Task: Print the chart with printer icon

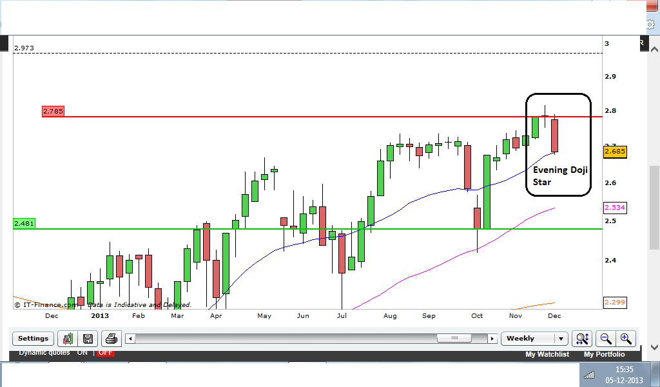Action: [x=111, y=338]
